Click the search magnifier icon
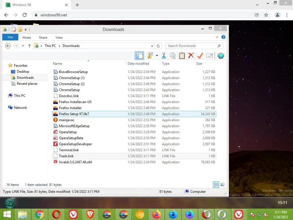Image resolution: width=293 pixels, height=220 pixels. click(219, 46)
